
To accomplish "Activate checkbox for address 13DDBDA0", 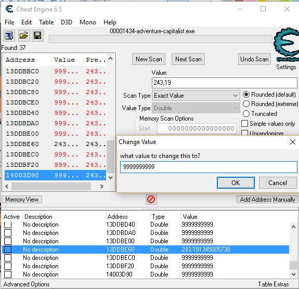I will tap(8, 233).
